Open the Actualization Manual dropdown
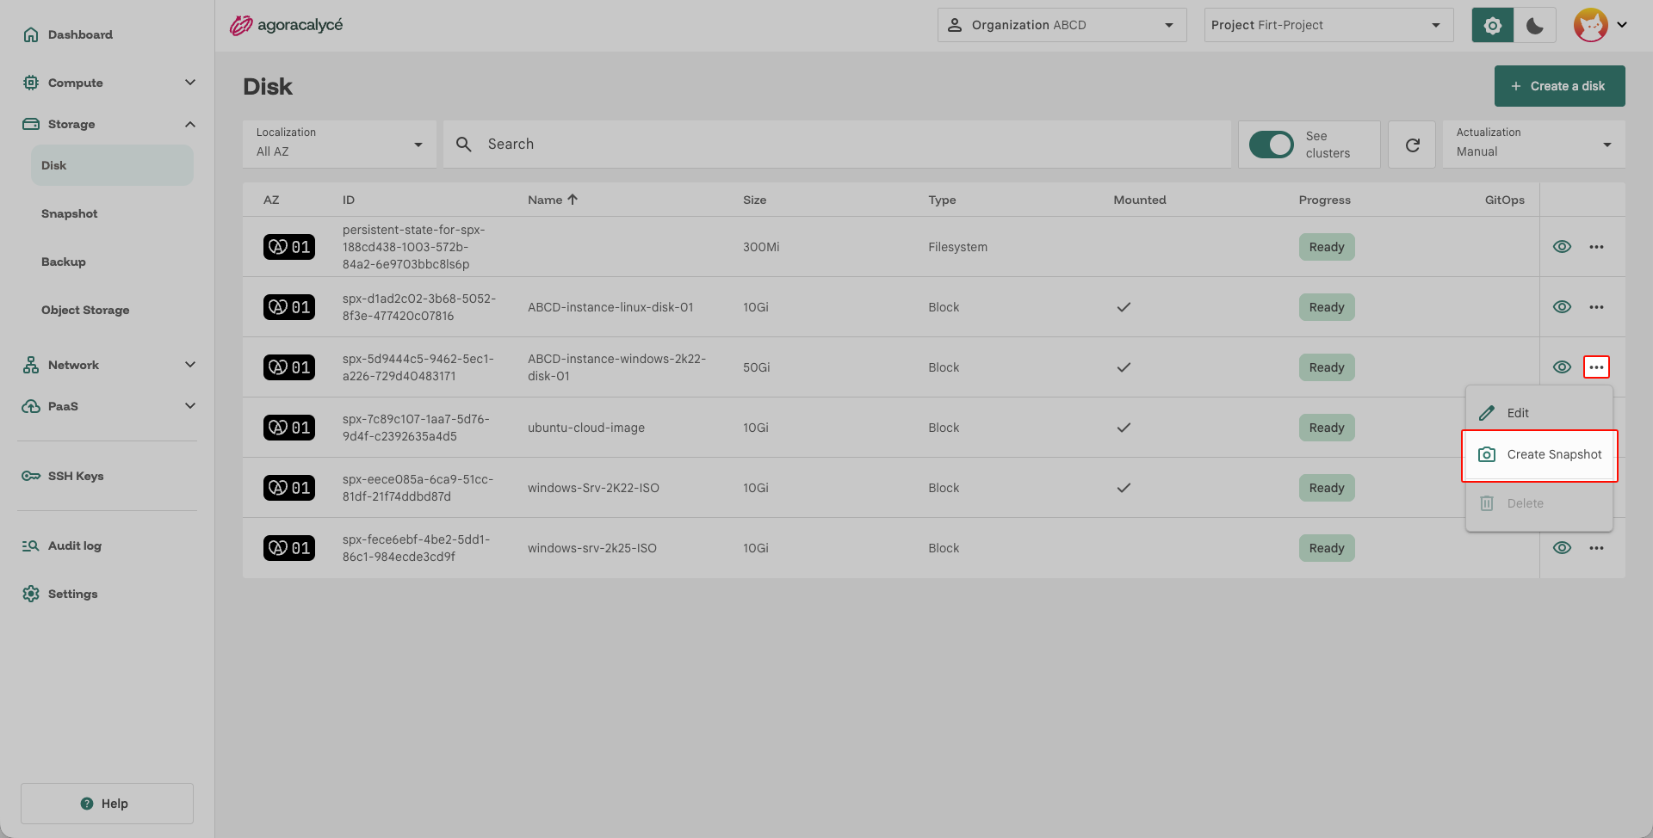Screen dimensions: 1653x838 (x=1533, y=145)
